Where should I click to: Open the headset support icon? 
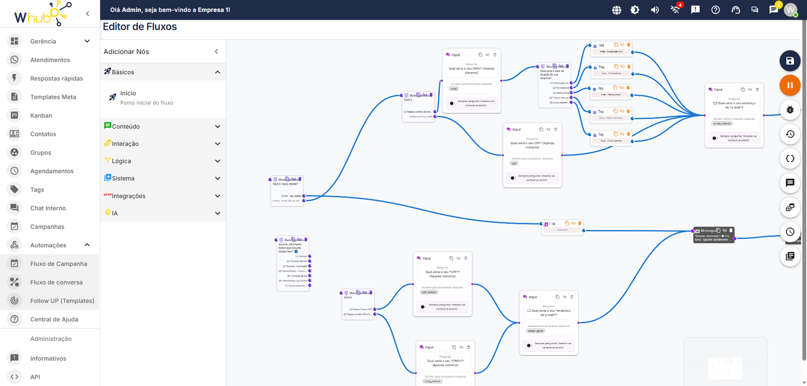735,10
